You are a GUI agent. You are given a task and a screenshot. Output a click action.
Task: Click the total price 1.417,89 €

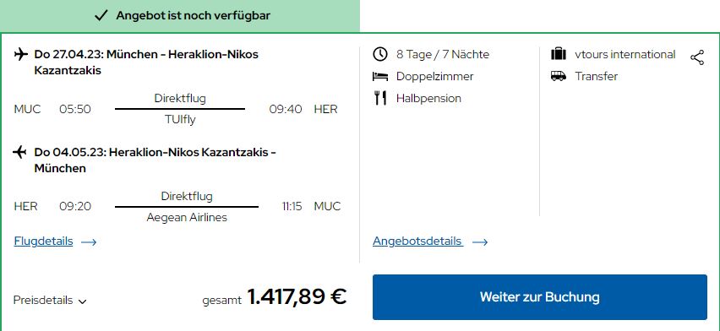pos(297,296)
